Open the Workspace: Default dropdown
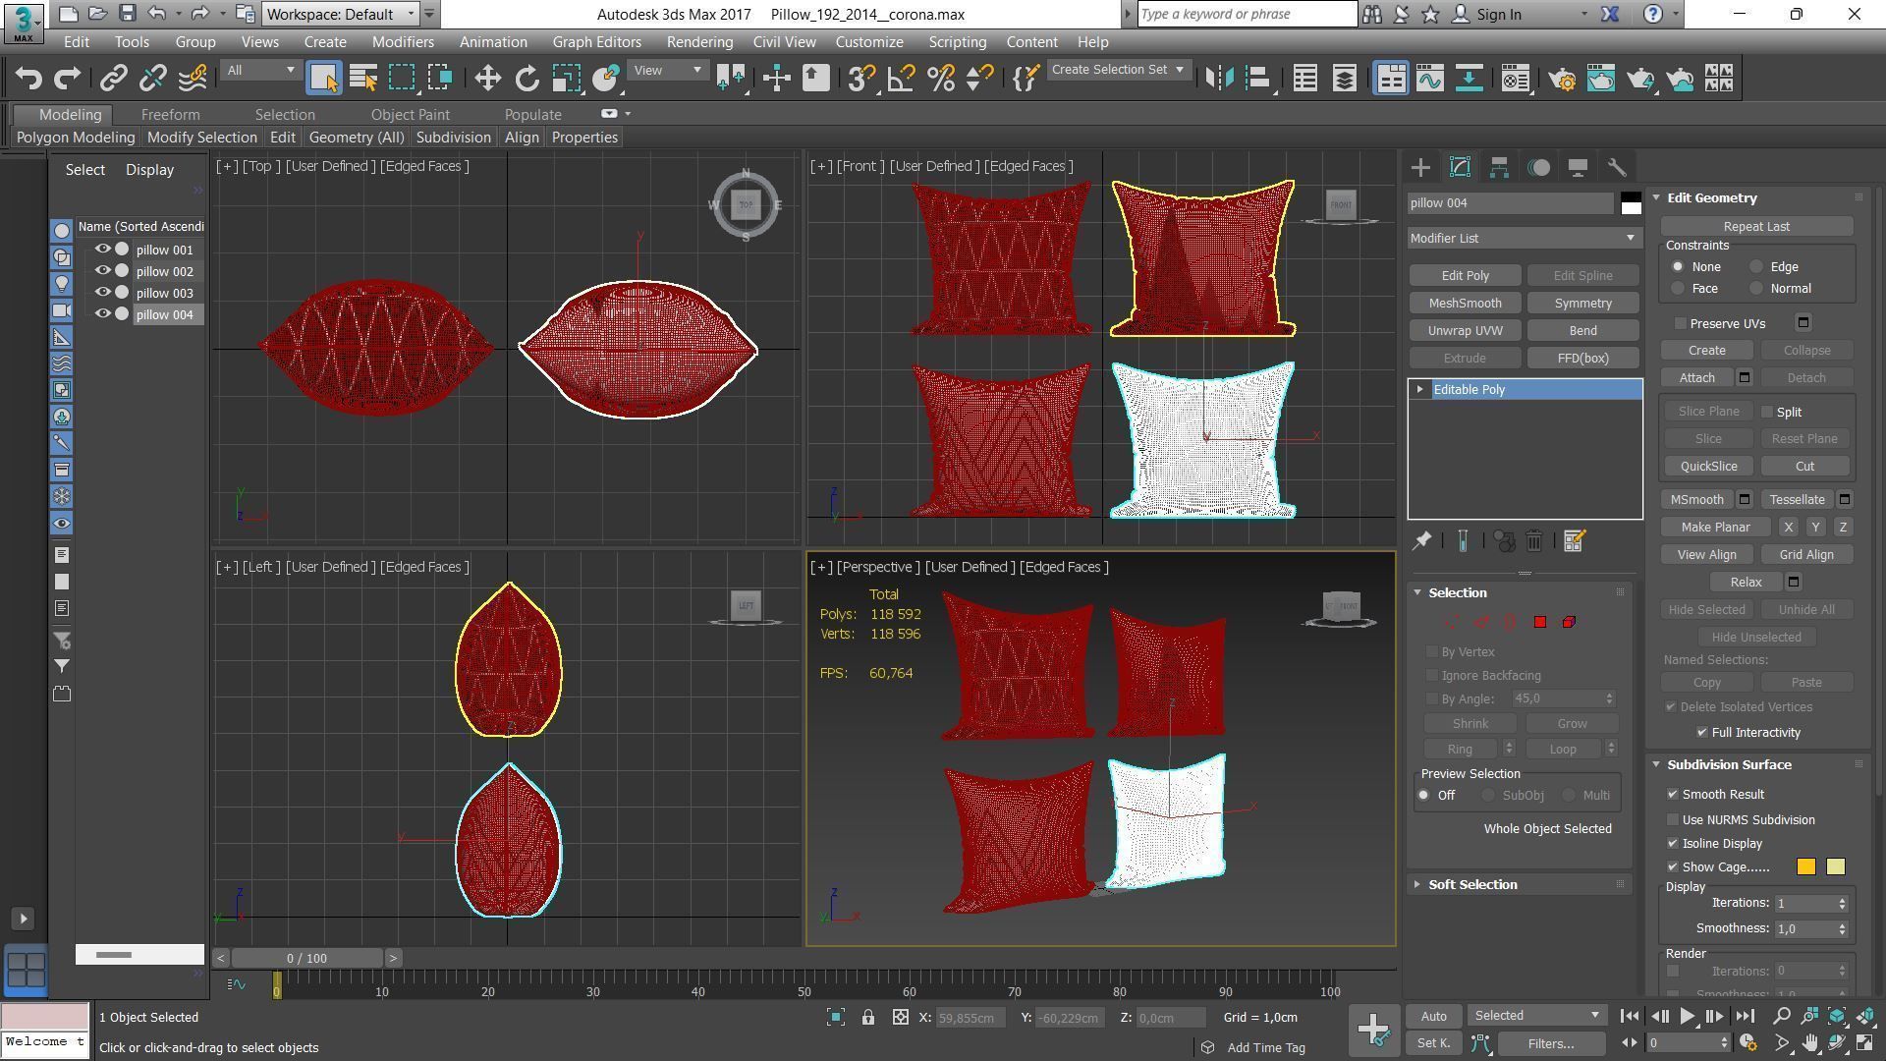The image size is (1886, 1061). point(341,15)
